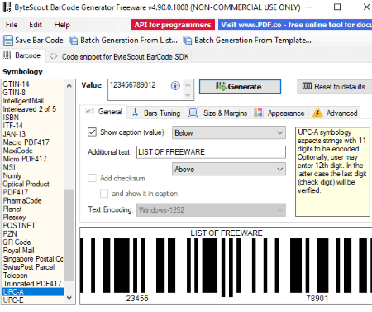Click the Additional text input field
Image resolution: width=372 pixels, height=312 pixels.
click(211, 152)
